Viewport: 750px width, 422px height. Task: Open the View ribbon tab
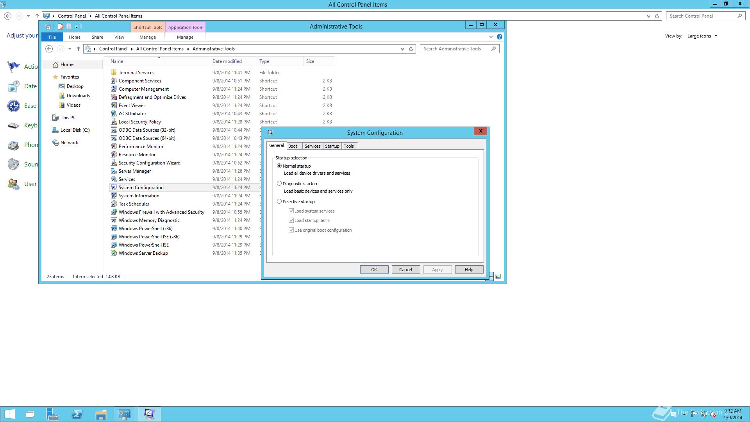119,37
